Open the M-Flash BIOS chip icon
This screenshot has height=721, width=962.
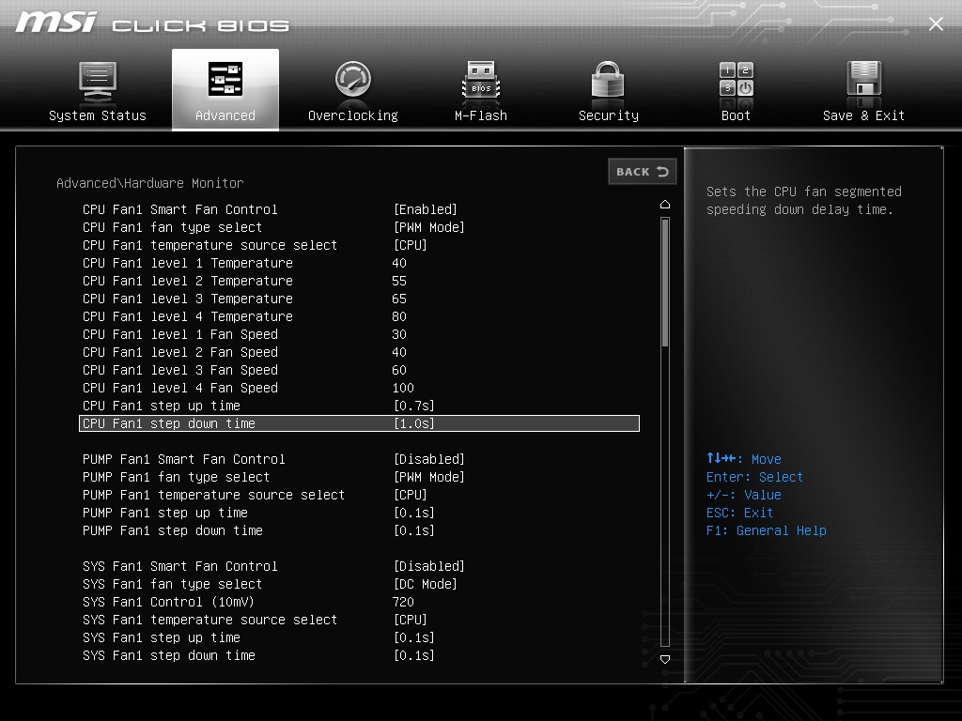481,81
